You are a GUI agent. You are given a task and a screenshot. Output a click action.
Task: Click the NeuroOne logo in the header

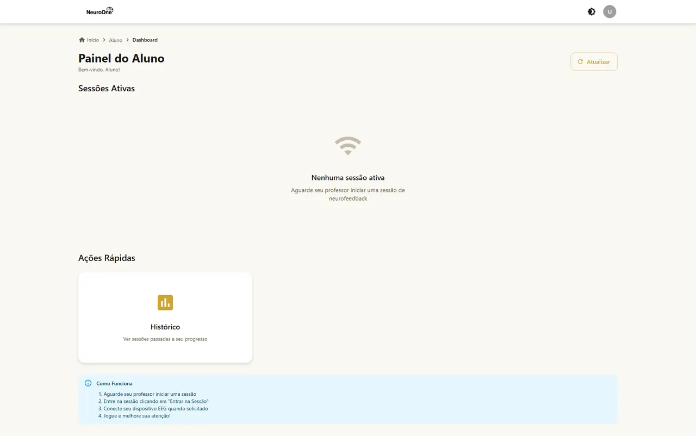coord(100,11)
